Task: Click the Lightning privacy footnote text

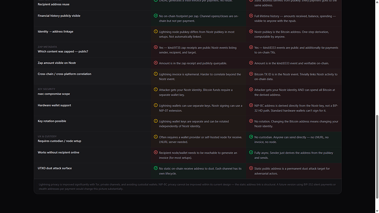Action: click(187, 187)
